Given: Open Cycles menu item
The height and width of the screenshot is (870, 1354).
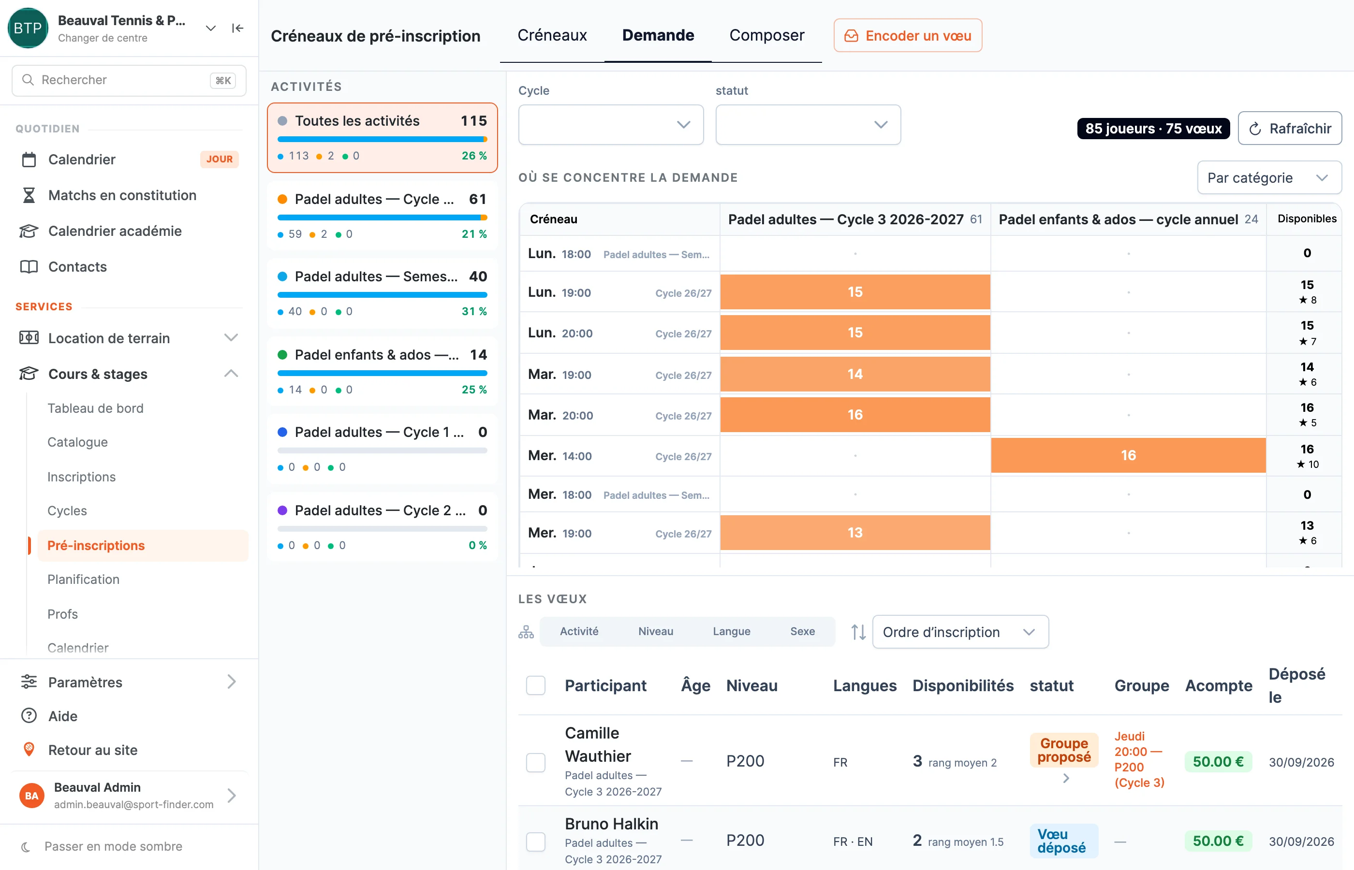Looking at the screenshot, I should click(x=67, y=511).
